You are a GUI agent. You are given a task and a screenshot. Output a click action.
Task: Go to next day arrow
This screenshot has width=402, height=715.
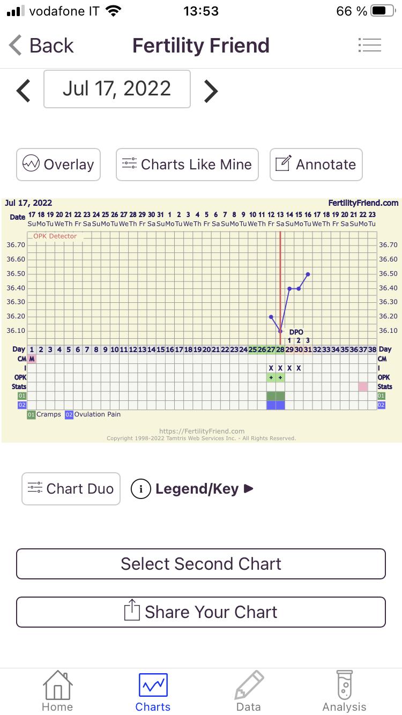[211, 91]
